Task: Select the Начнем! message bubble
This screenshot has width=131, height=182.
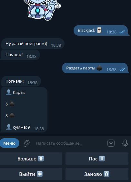Action: [x=20, y=55]
